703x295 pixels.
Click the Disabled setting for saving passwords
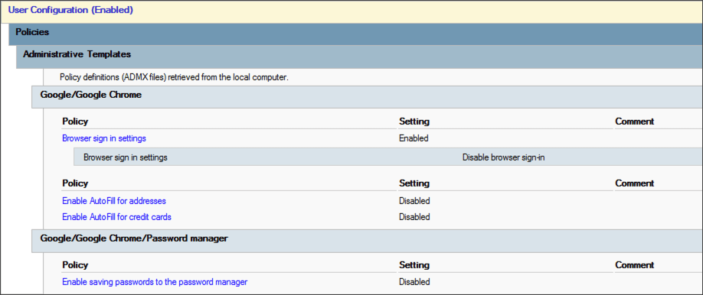(x=414, y=282)
